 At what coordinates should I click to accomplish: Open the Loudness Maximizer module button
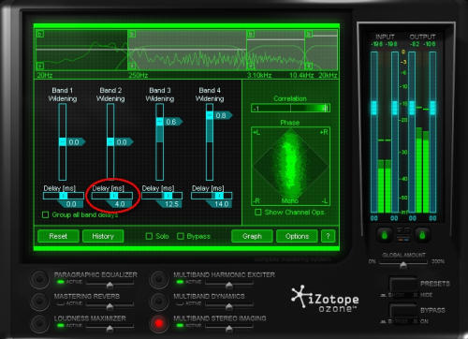[39, 323]
